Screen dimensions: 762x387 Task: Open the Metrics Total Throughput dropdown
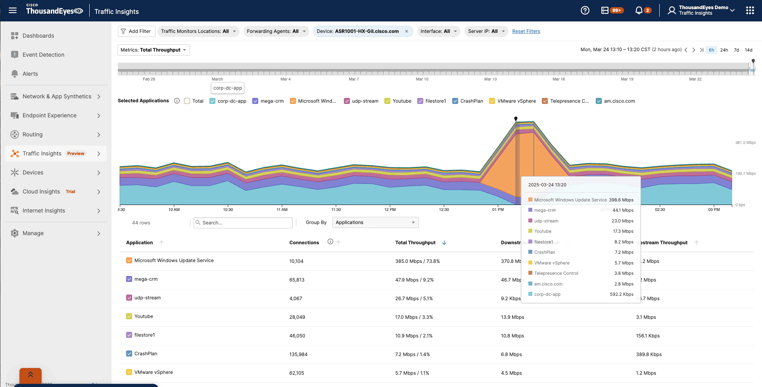point(153,50)
